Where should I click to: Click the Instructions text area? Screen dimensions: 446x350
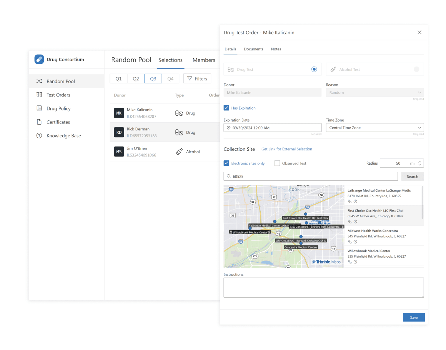click(323, 288)
